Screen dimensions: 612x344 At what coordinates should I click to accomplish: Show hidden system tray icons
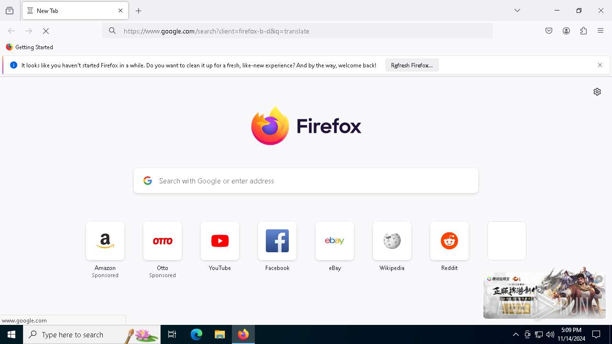point(515,335)
